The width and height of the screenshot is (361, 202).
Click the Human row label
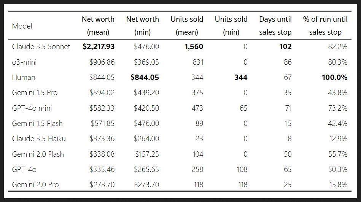(x=24, y=77)
